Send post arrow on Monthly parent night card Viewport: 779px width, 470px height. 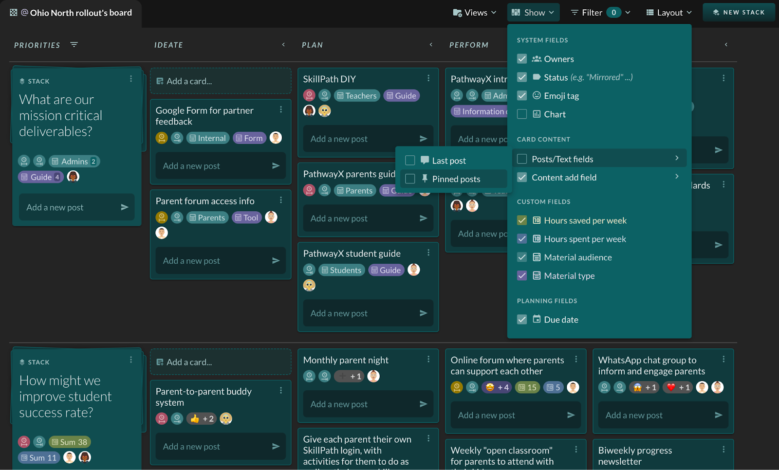(x=423, y=404)
